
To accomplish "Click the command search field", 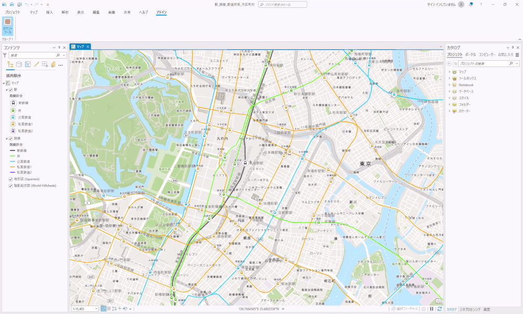I will (x=282, y=5).
